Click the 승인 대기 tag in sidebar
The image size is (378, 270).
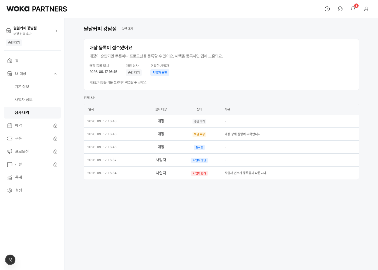point(14,43)
